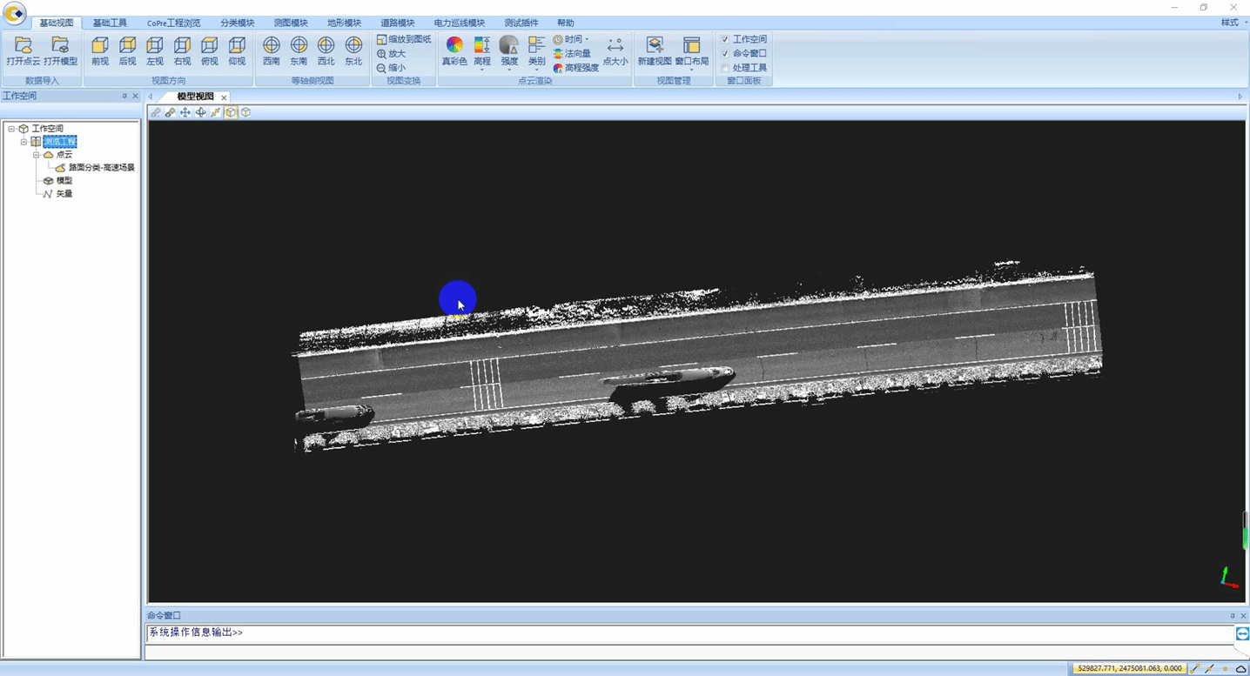Open the 样式 style dropdown
This screenshot has height=676, width=1250.
click(1233, 23)
